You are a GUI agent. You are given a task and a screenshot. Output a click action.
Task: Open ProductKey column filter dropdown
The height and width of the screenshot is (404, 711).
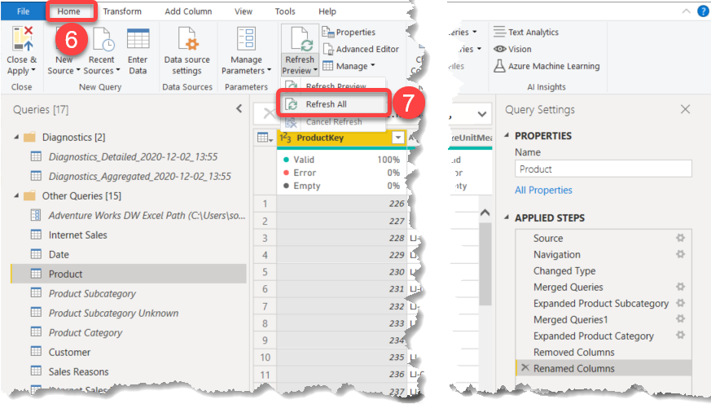coord(398,138)
